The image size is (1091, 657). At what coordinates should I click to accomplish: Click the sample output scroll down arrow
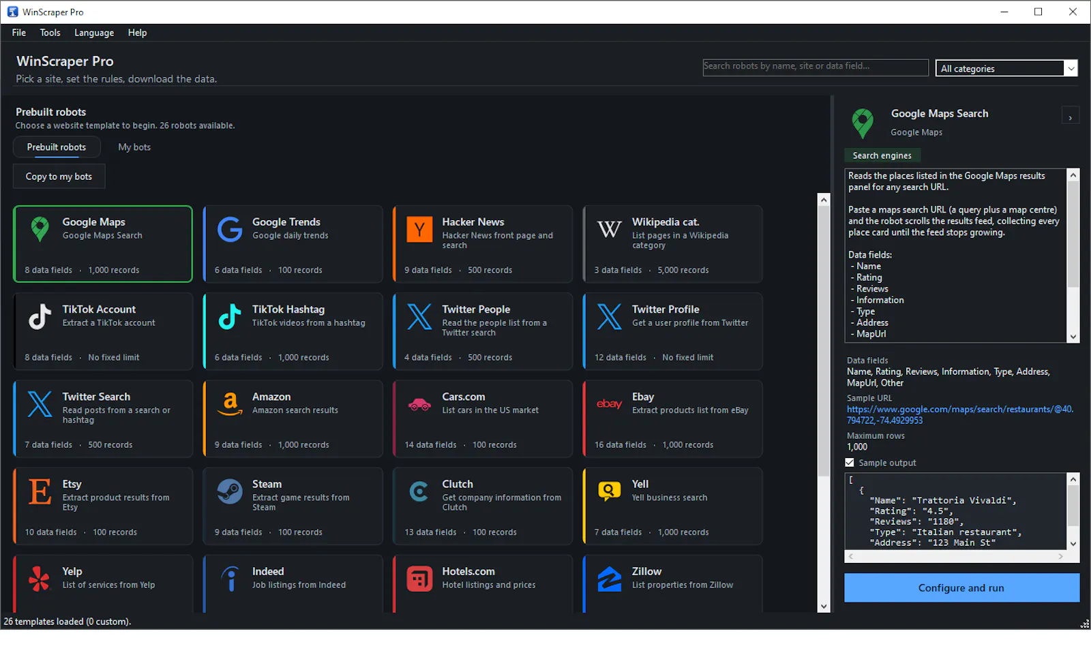point(1073,544)
